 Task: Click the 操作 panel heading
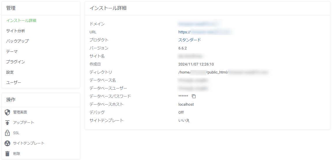tap(11, 100)
